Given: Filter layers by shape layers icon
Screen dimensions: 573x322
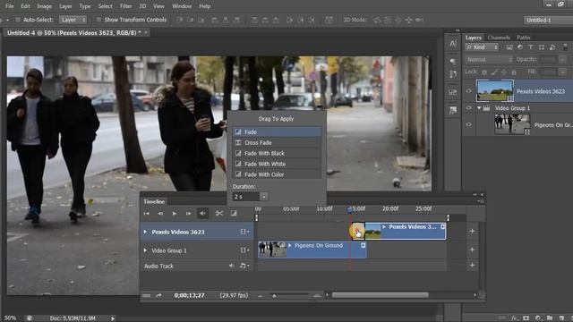Looking at the screenshot, I should point(542,47).
